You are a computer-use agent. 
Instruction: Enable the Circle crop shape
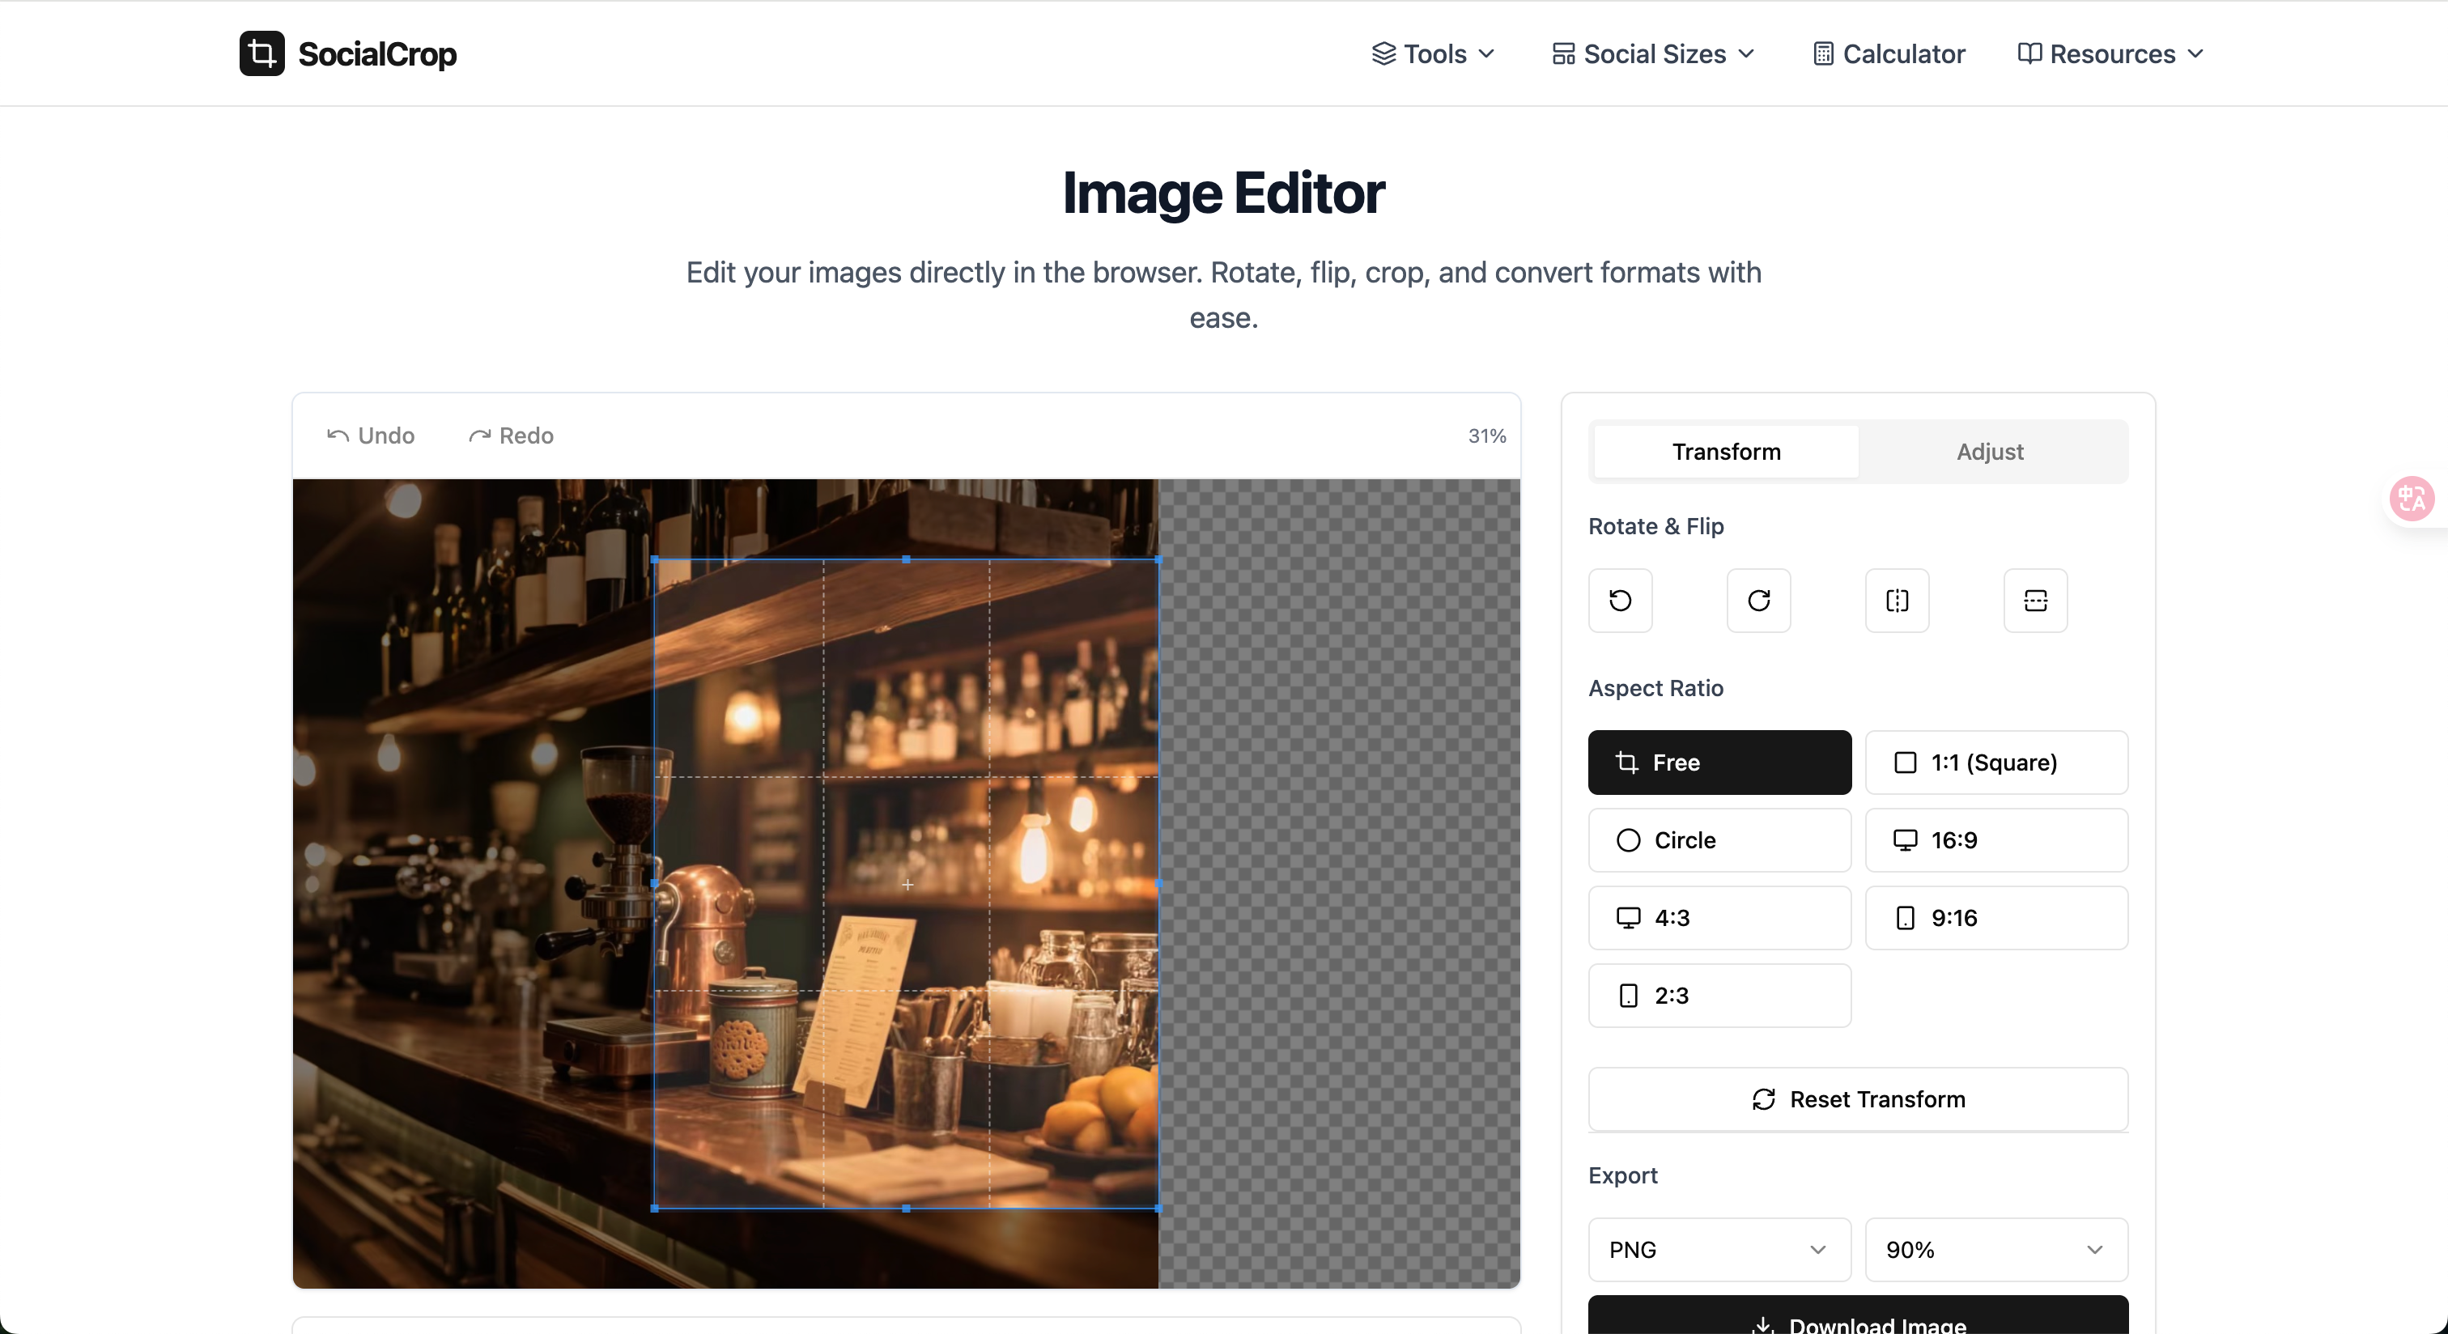(x=1718, y=840)
